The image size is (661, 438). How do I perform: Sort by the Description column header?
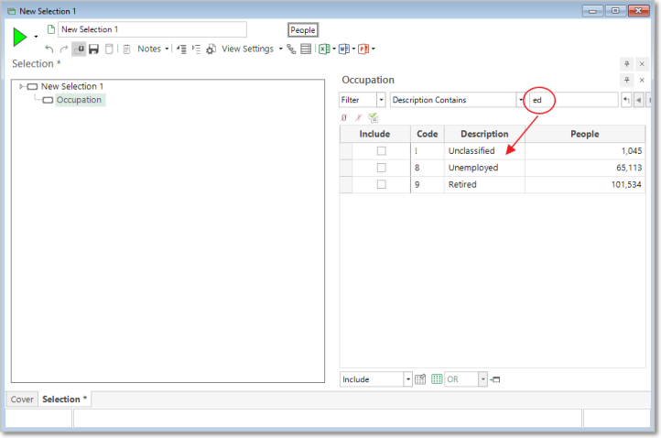tap(484, 134)
